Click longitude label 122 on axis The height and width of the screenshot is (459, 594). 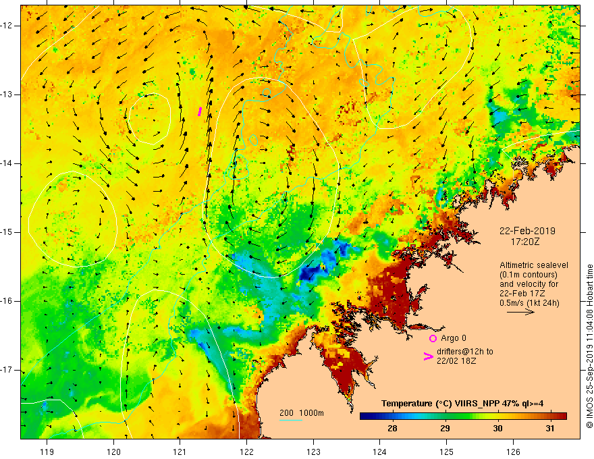coord(246,452)
